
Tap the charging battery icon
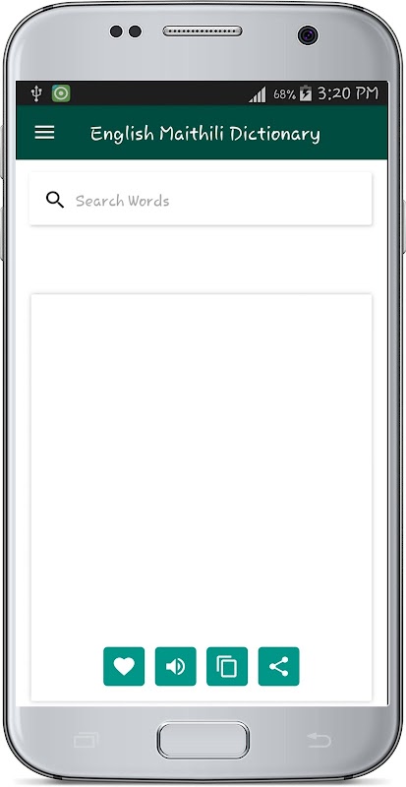point(306,93)
